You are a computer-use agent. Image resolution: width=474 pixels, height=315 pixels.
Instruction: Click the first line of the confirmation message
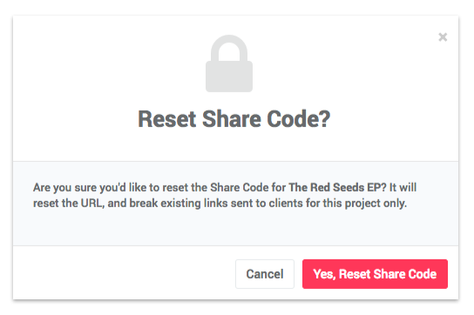pos(225,188)
